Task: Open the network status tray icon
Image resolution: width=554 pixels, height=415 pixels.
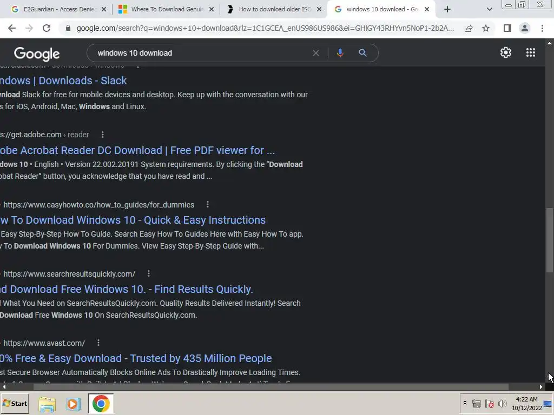Action: [476, 404]
